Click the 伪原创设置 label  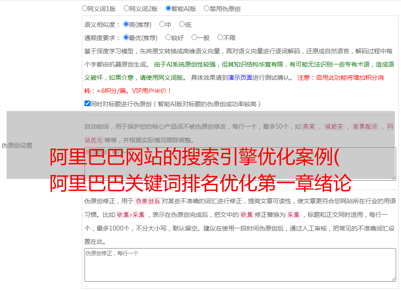(17, 145)
